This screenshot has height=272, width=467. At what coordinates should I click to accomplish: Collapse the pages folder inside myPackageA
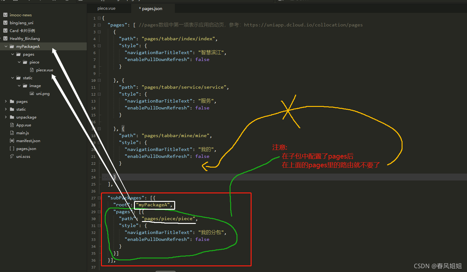point(13,54)
